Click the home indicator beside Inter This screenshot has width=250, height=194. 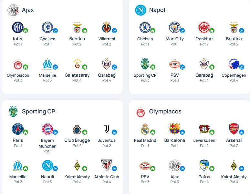click(x=26, y=31)
